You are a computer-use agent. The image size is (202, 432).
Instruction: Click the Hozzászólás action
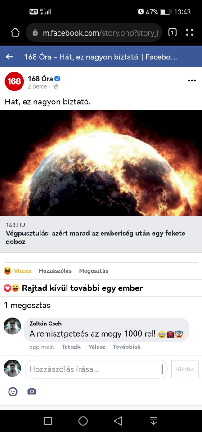click(x=55, y=271)
